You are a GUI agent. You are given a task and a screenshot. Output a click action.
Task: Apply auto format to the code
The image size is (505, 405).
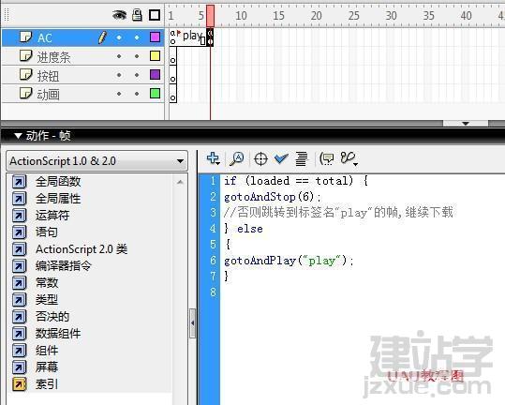[x=301, y=158]
